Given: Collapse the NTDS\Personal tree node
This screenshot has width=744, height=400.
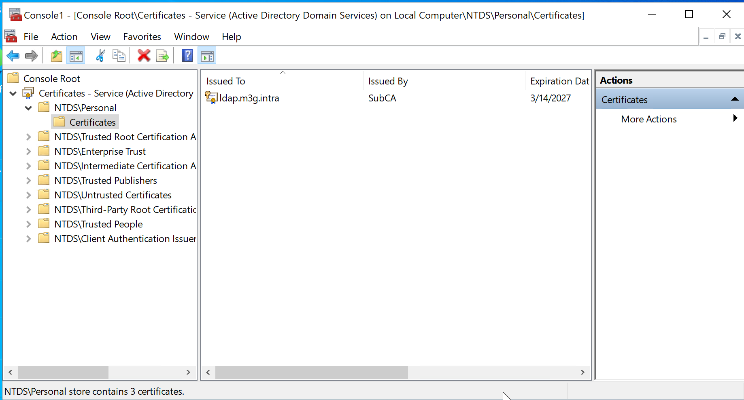Looking at the screenshot, I should click(28, 108).
